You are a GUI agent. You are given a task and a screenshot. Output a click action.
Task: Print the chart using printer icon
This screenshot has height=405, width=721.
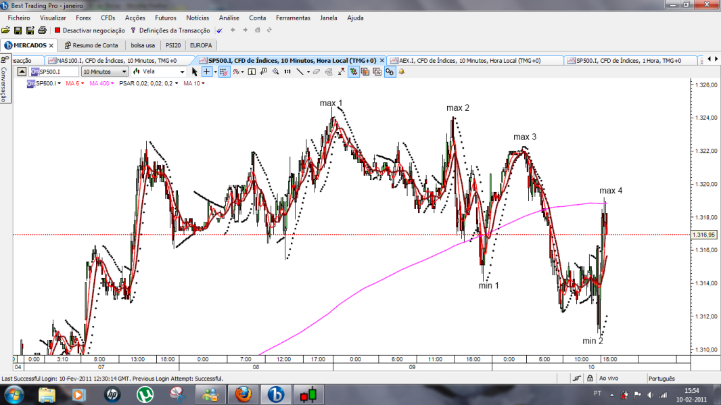point(42,30)
